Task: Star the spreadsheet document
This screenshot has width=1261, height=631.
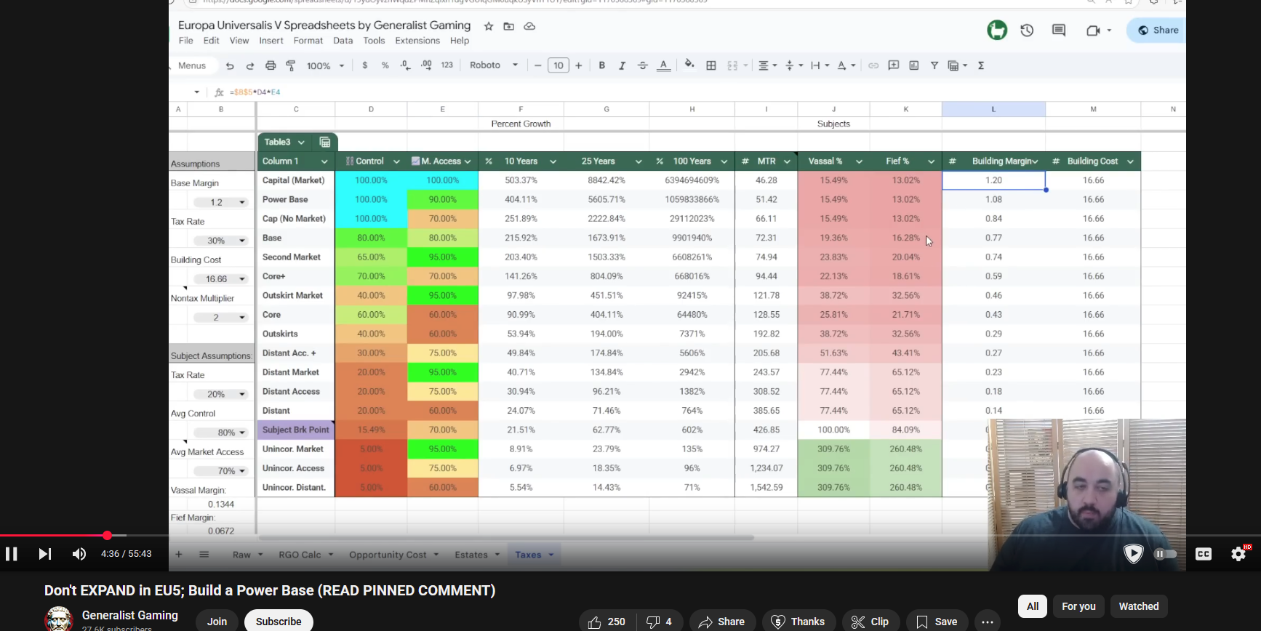Action: (489, 26)
